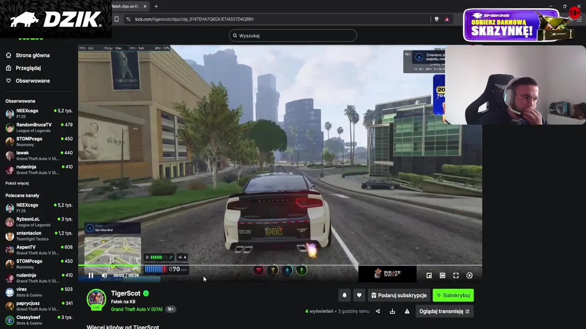Open Obserwowane section

point(33,81)
